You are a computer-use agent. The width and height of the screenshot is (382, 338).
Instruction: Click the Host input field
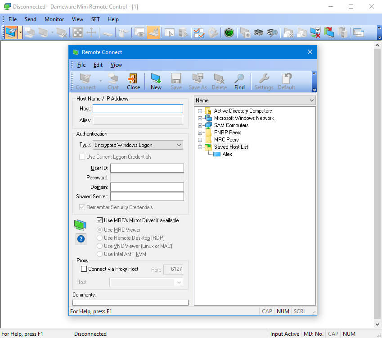coord(138,109)
